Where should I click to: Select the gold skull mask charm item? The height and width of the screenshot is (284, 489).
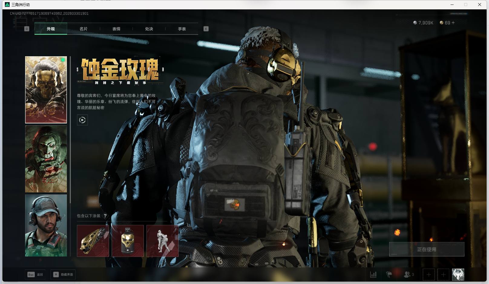pos(128,241)
